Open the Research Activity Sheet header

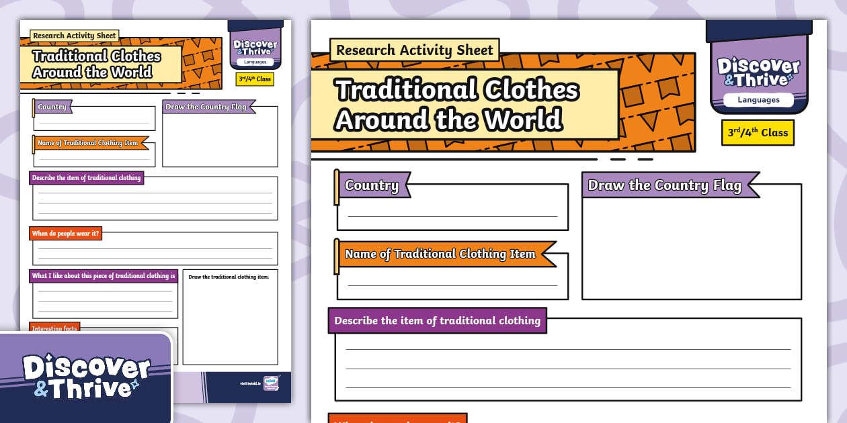(414, 50)
